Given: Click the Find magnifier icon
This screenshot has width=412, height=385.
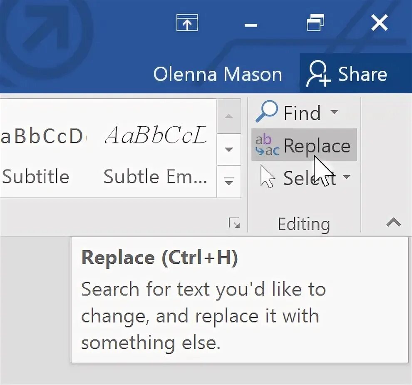Looking at the screenshot, I should tap(266, 112).
